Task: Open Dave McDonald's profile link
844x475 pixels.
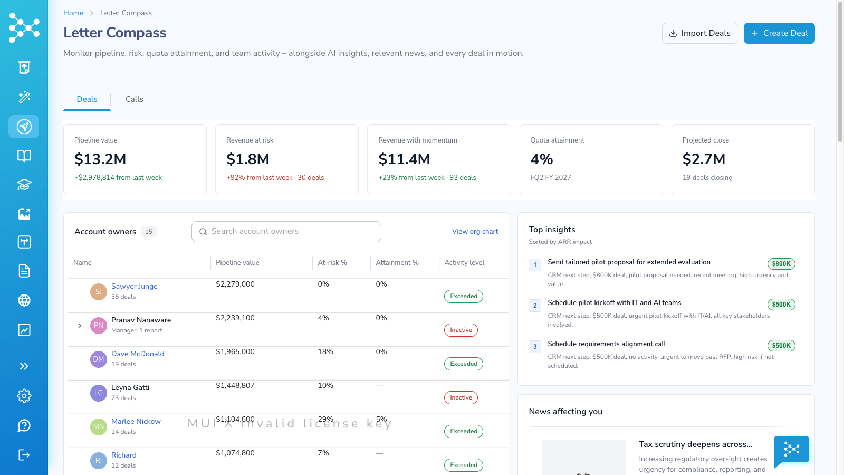Action: tap(138, 354)
